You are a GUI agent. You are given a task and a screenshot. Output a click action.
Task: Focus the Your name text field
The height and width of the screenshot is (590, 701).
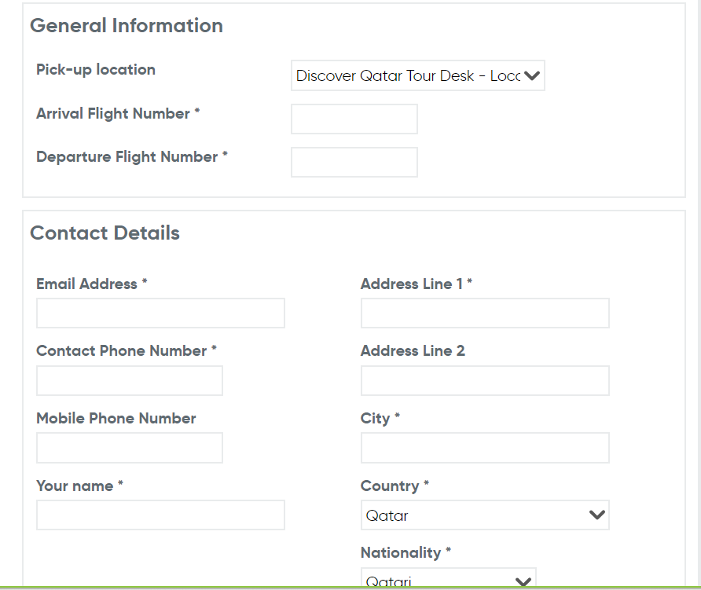160,515
